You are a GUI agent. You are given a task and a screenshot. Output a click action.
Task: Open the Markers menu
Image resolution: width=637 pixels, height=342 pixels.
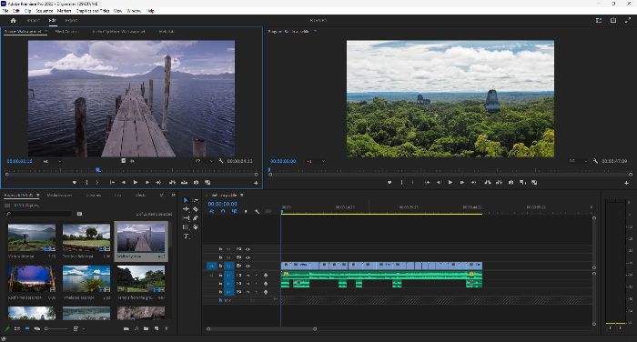point(65,11)
